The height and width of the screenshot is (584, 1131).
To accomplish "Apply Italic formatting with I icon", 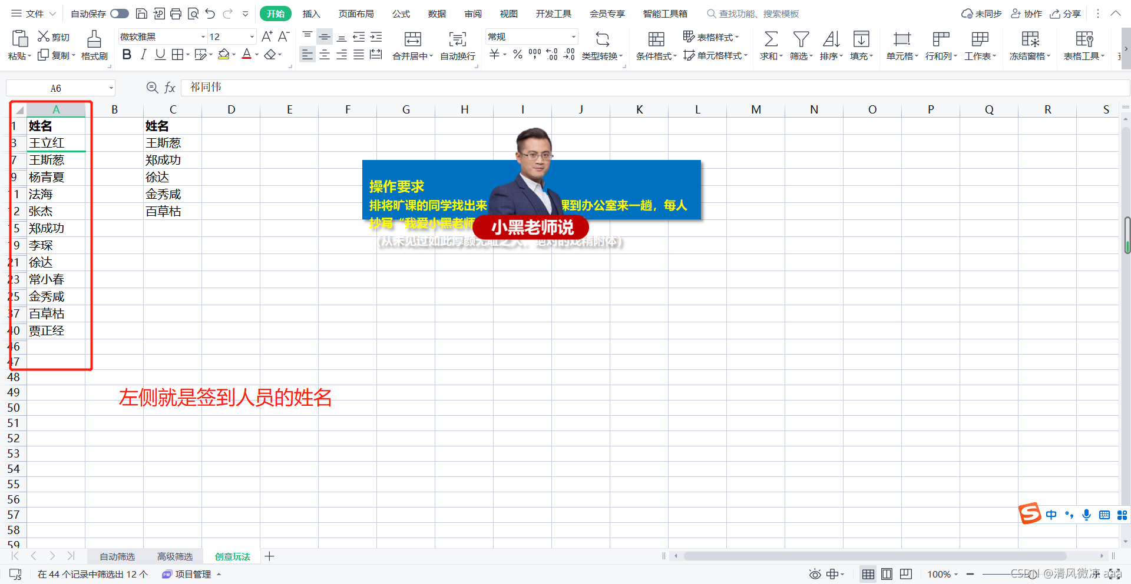I will [144, 55].
